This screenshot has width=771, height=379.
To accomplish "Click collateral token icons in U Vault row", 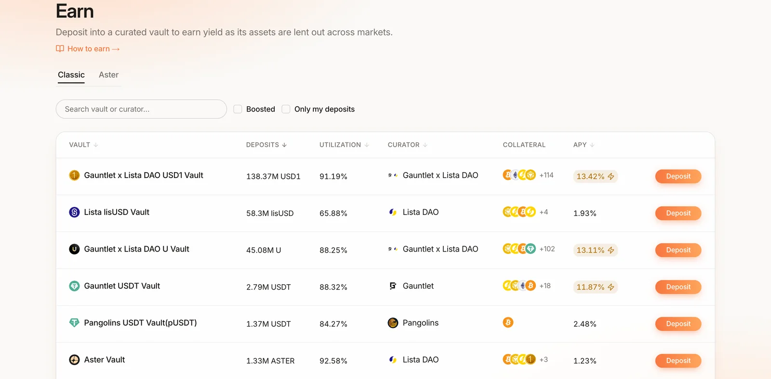I will click(519, 249).
